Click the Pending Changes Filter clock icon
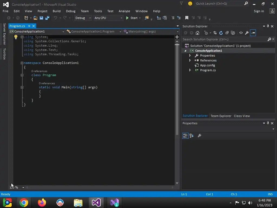Image resolution: width=277 pixels, height=208 pixels. (x=206, y=33)
